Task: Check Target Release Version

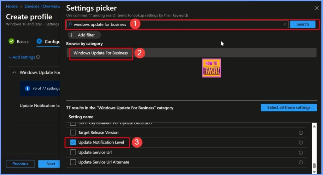Action: click(x=73, y=132)
